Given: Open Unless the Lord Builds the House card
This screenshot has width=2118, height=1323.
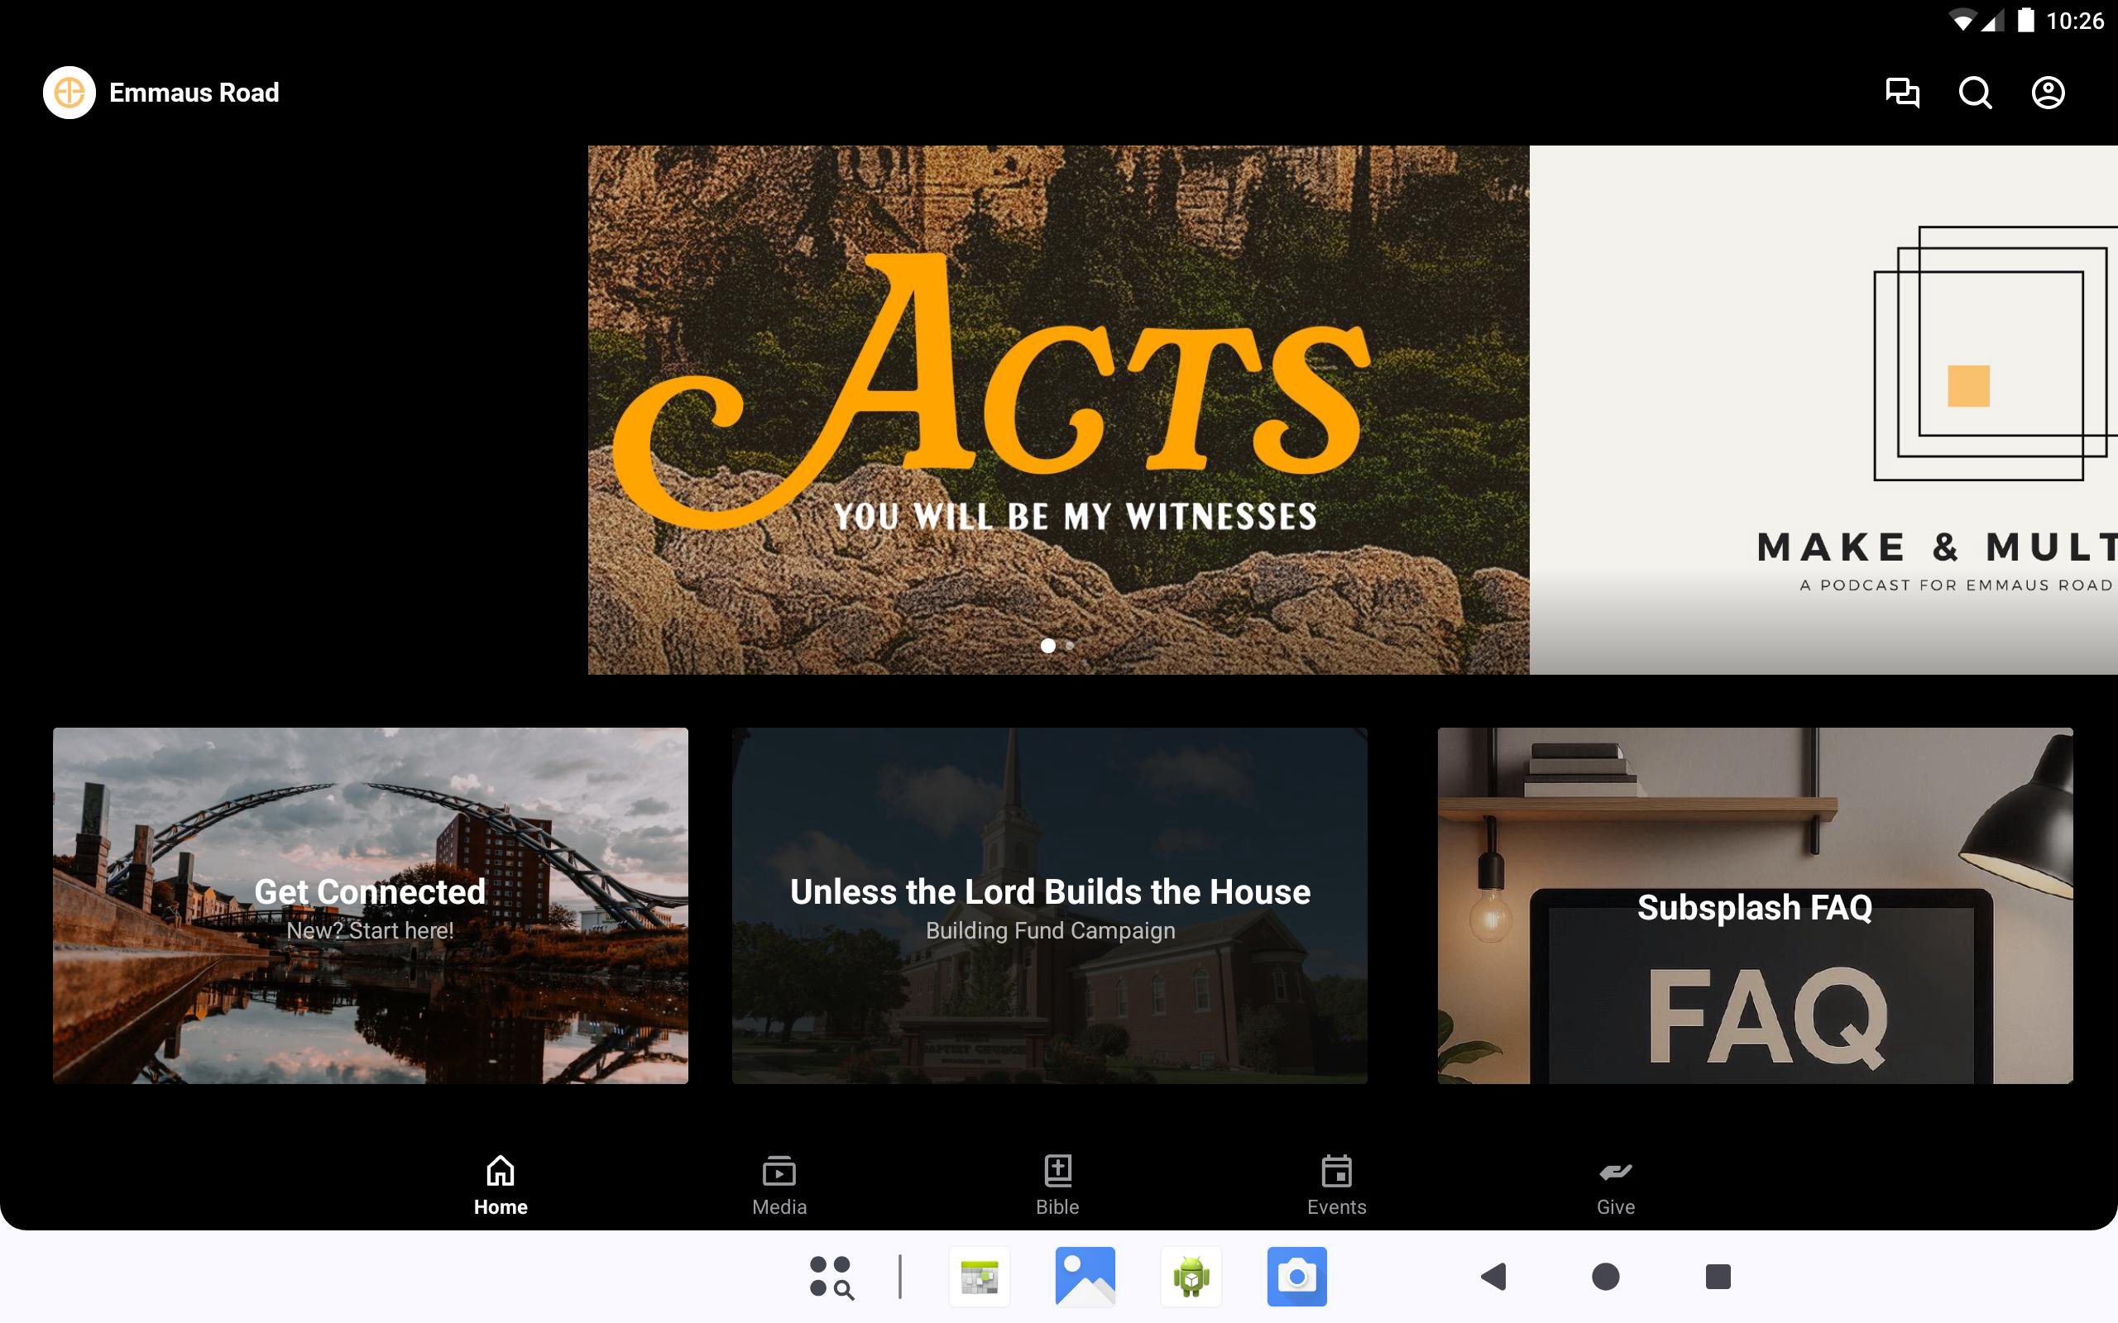Looking at the screenshot, I should click(1049, 905).
